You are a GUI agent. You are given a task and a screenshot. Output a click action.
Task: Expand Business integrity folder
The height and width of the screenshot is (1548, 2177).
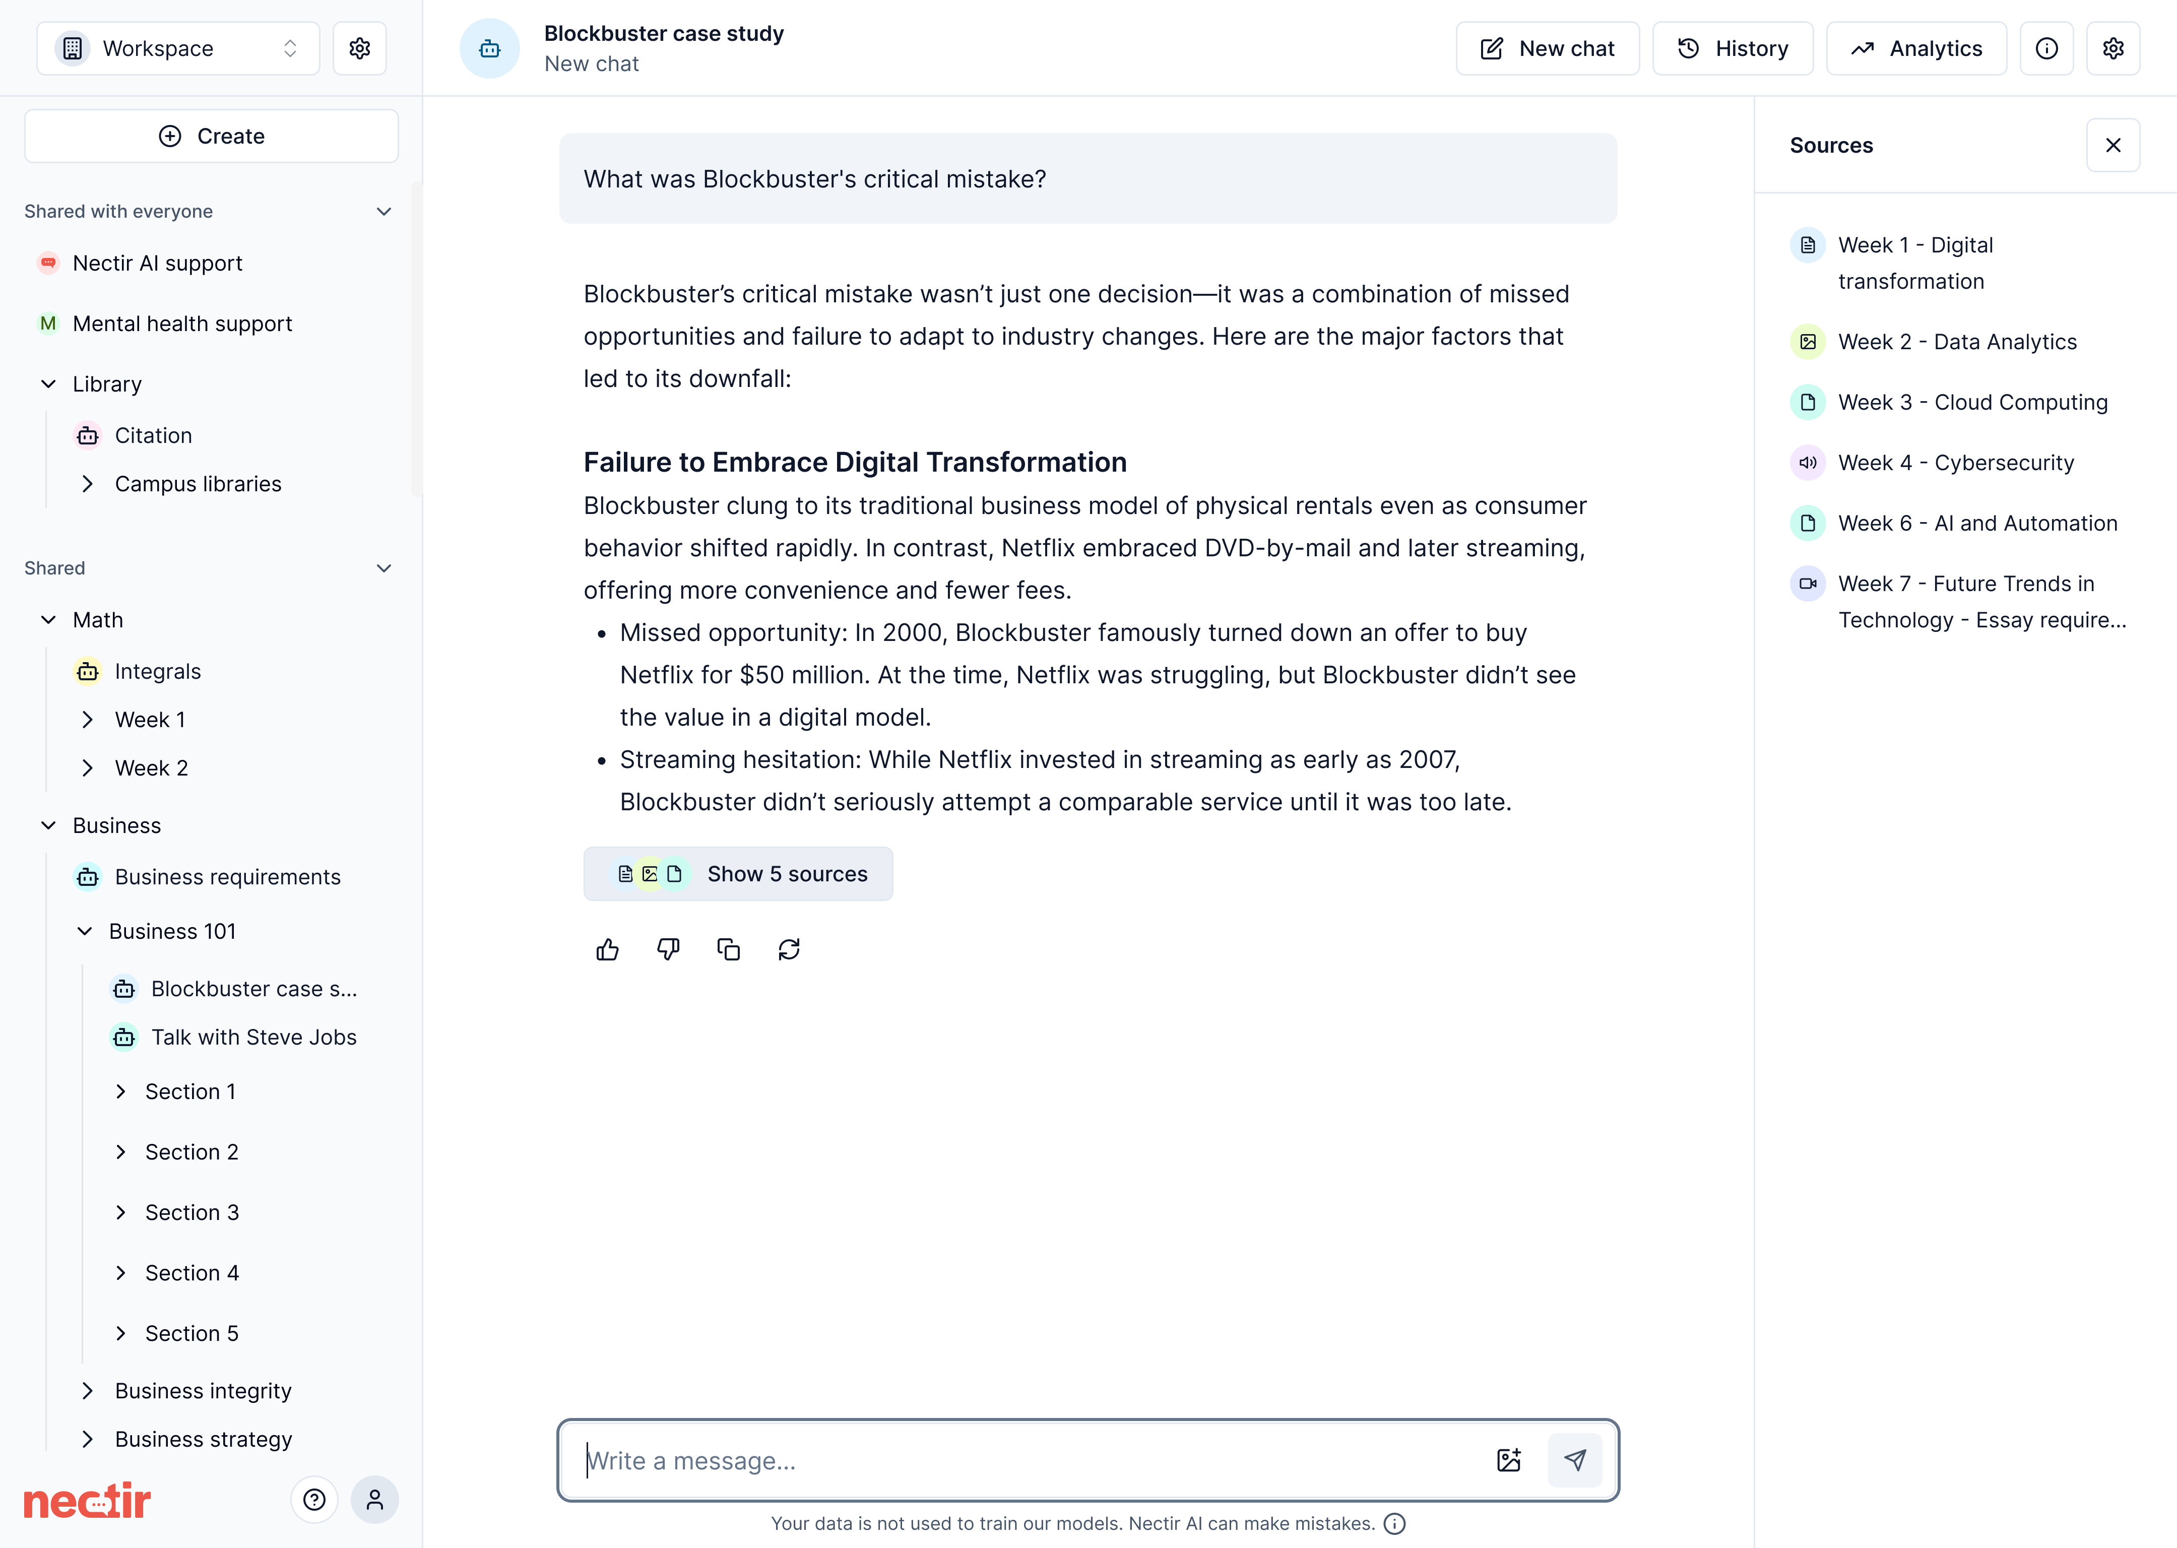click(88, 1391)
